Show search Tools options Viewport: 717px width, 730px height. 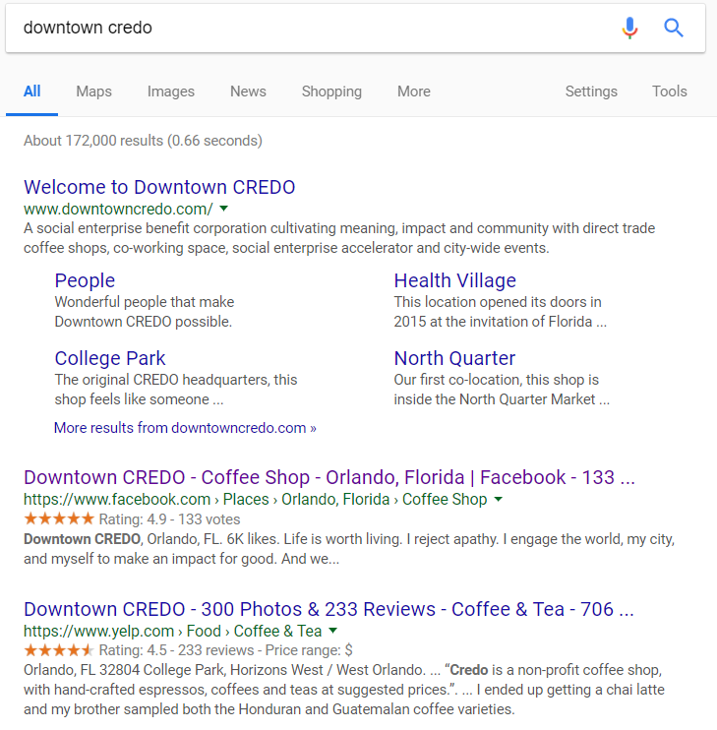(x=669, y=91)
